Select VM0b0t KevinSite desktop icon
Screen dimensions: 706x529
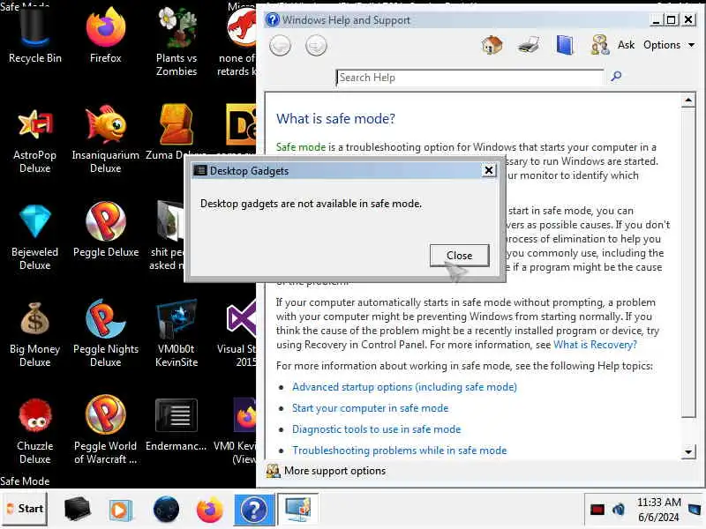(176, 334)
